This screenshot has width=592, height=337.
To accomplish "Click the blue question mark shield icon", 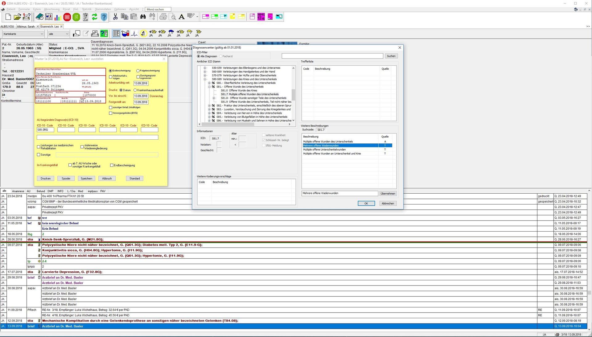I will click(x=104, y=17).
